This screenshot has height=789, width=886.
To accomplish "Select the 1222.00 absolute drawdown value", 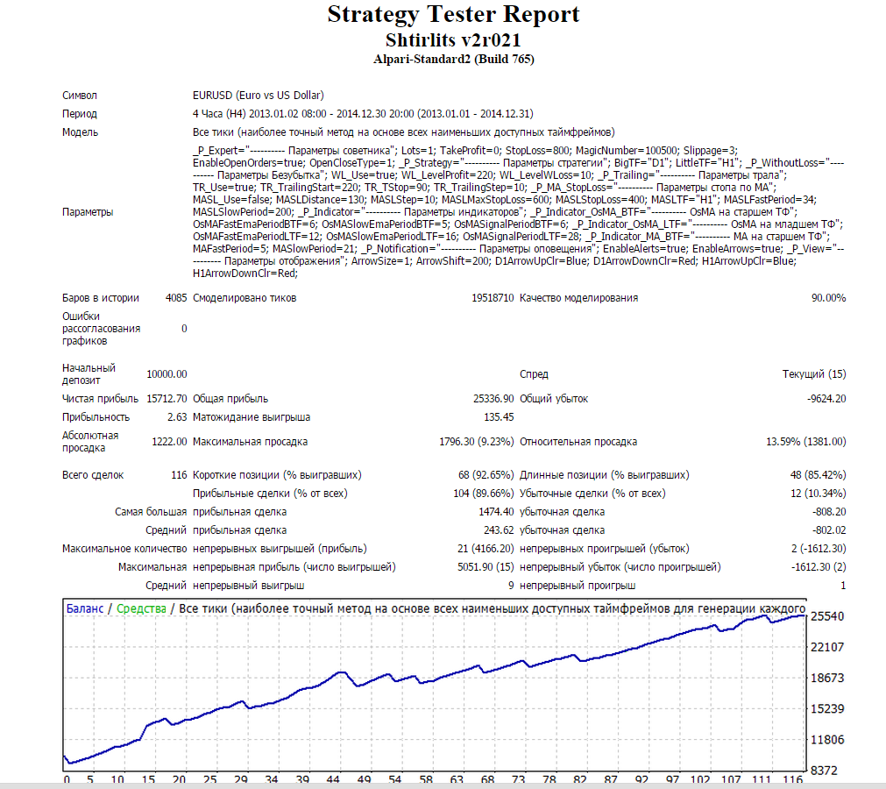I will click(x=169, y=442).
